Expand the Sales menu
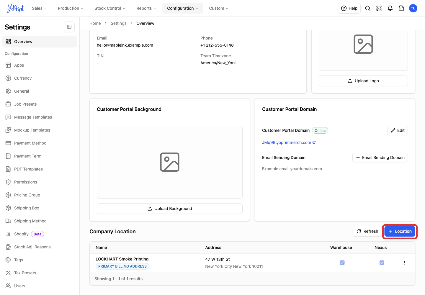 (39, 8)
